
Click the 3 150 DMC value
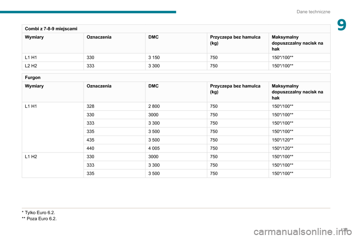click(x=154, y=58)
